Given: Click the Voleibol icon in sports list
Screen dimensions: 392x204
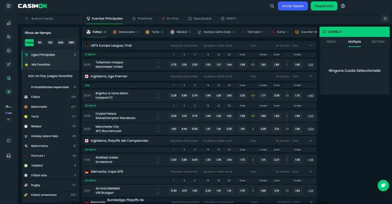Looking at the screenshot, I should point(26,165).
